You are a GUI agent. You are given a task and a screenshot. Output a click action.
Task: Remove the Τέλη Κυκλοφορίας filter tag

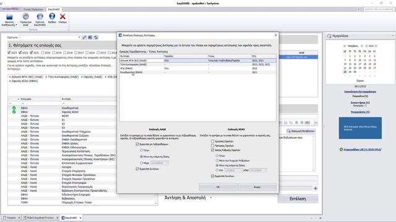(46, 77)
